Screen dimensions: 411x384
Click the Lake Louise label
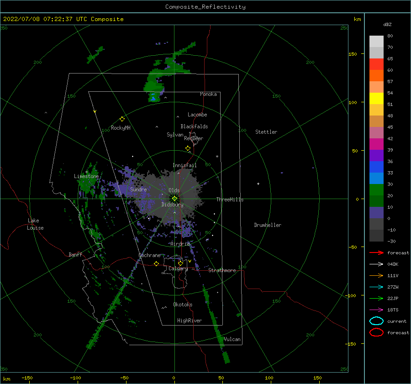pyautogui.click(x=35, y=224)
